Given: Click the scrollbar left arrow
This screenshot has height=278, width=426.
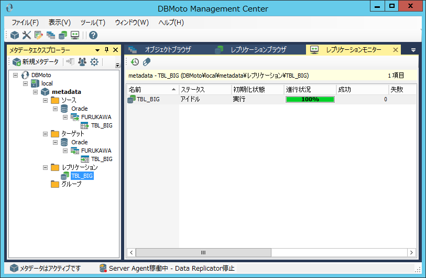Looking at the screenshot, I should click(x=131, y=253).
